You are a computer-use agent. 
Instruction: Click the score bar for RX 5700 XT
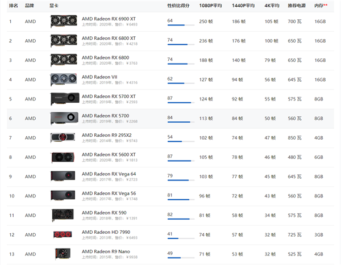[x=181, y=103]
